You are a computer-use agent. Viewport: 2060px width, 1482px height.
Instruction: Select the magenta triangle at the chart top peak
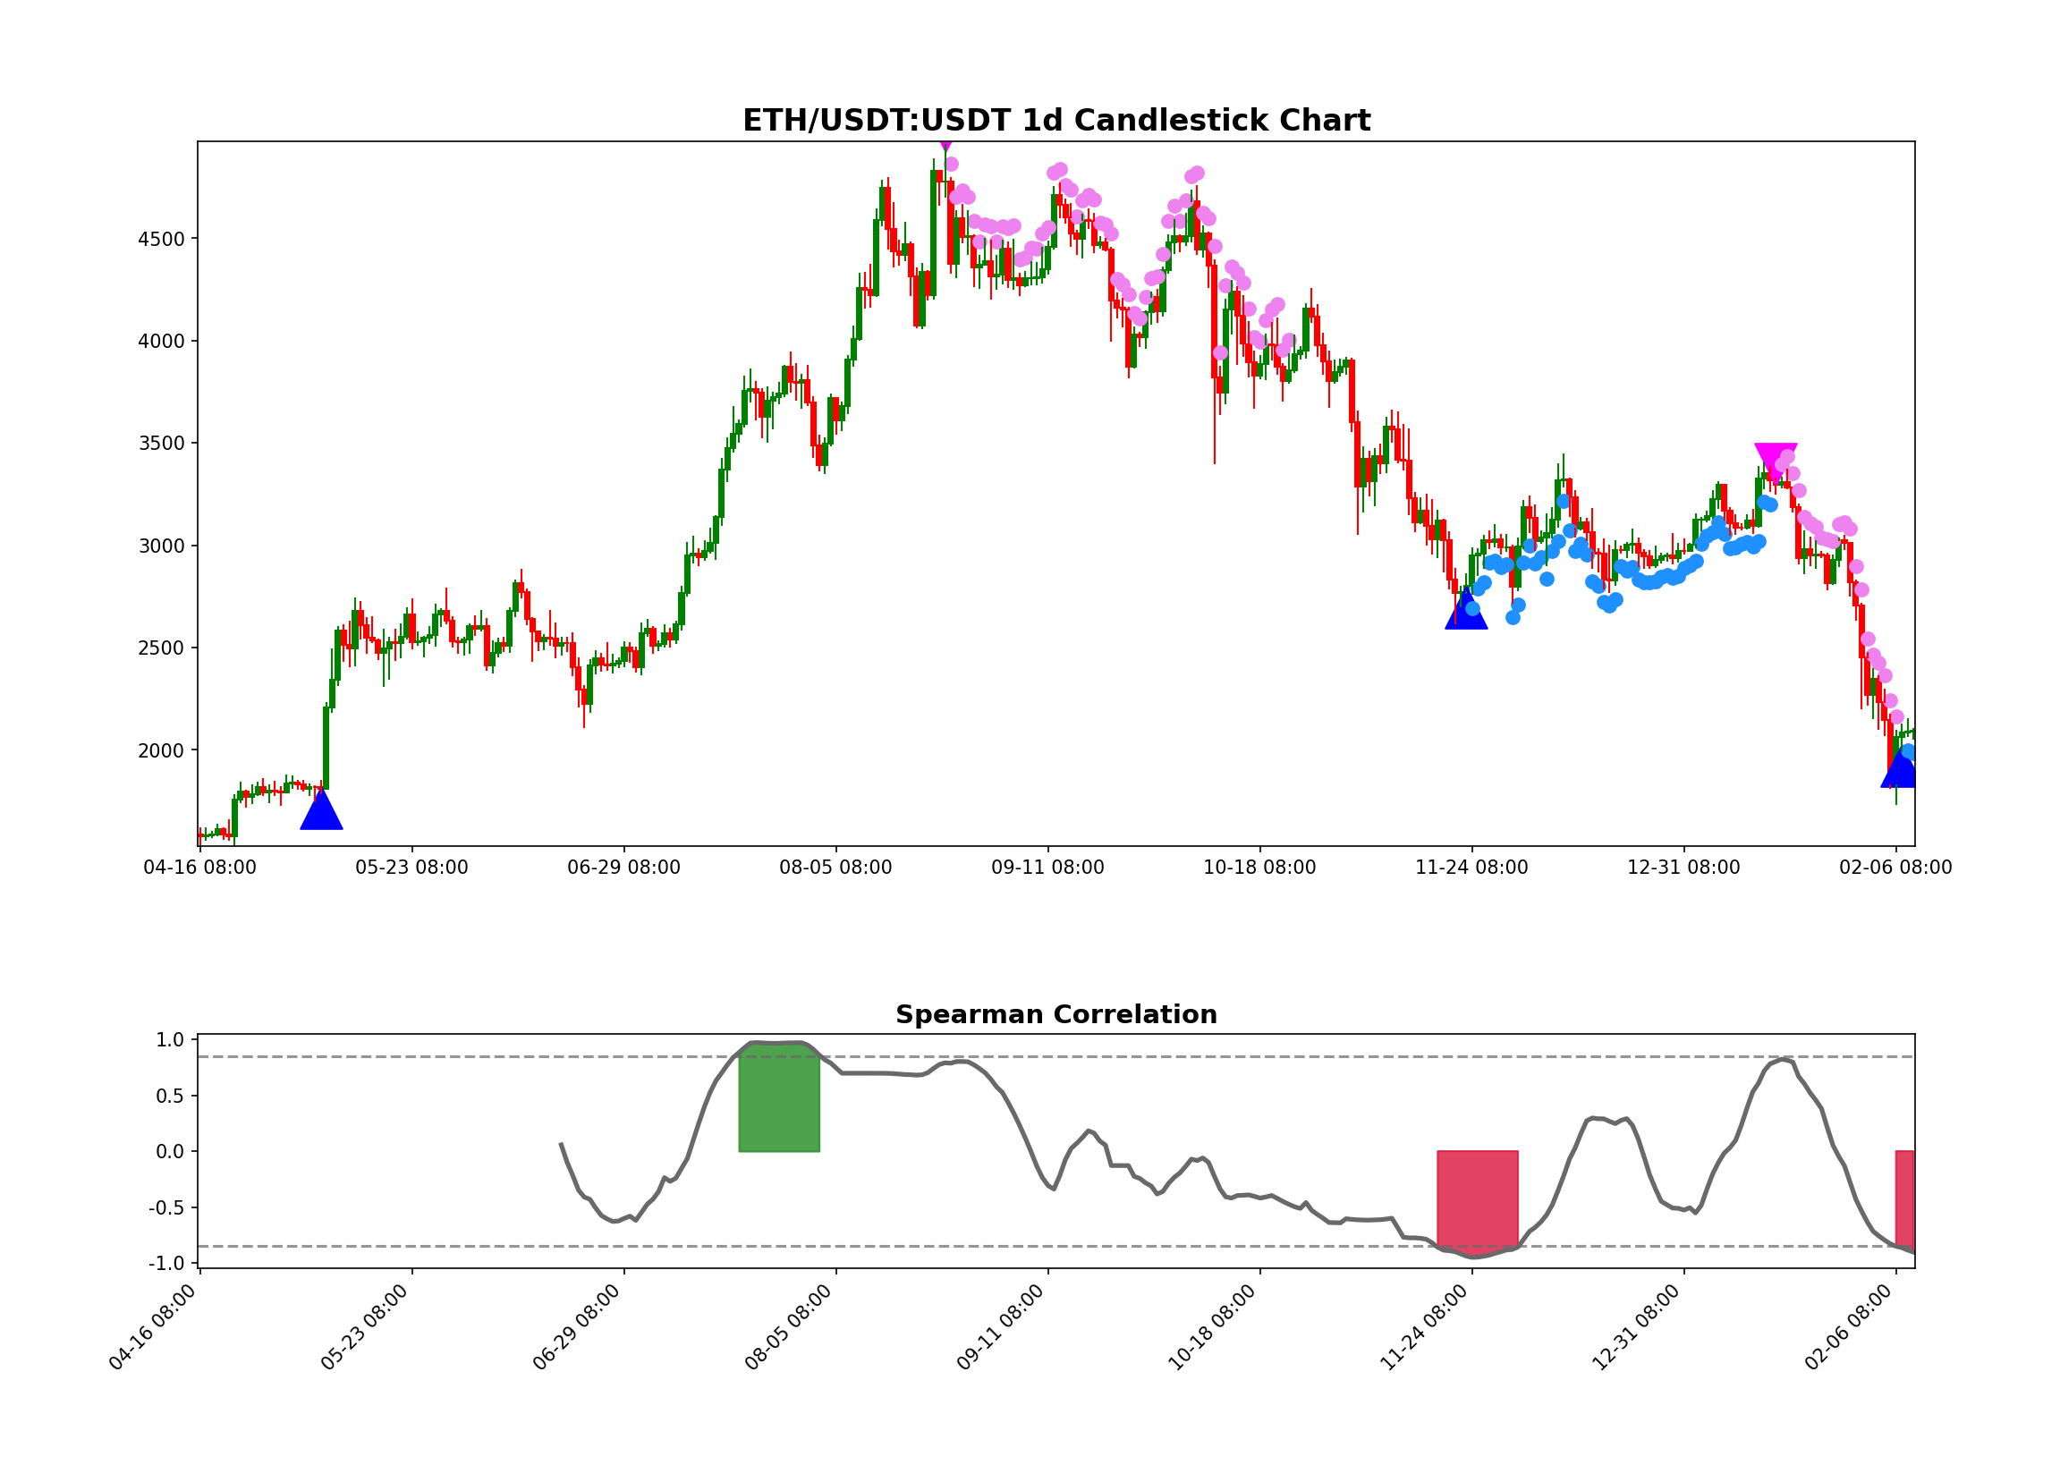point(945,145)
